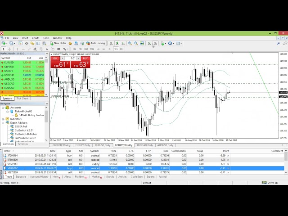Close the usdjpy sell order 57822361
This screenshot has width=288, height=216.
pyautogui.click(x=228, y=164)
